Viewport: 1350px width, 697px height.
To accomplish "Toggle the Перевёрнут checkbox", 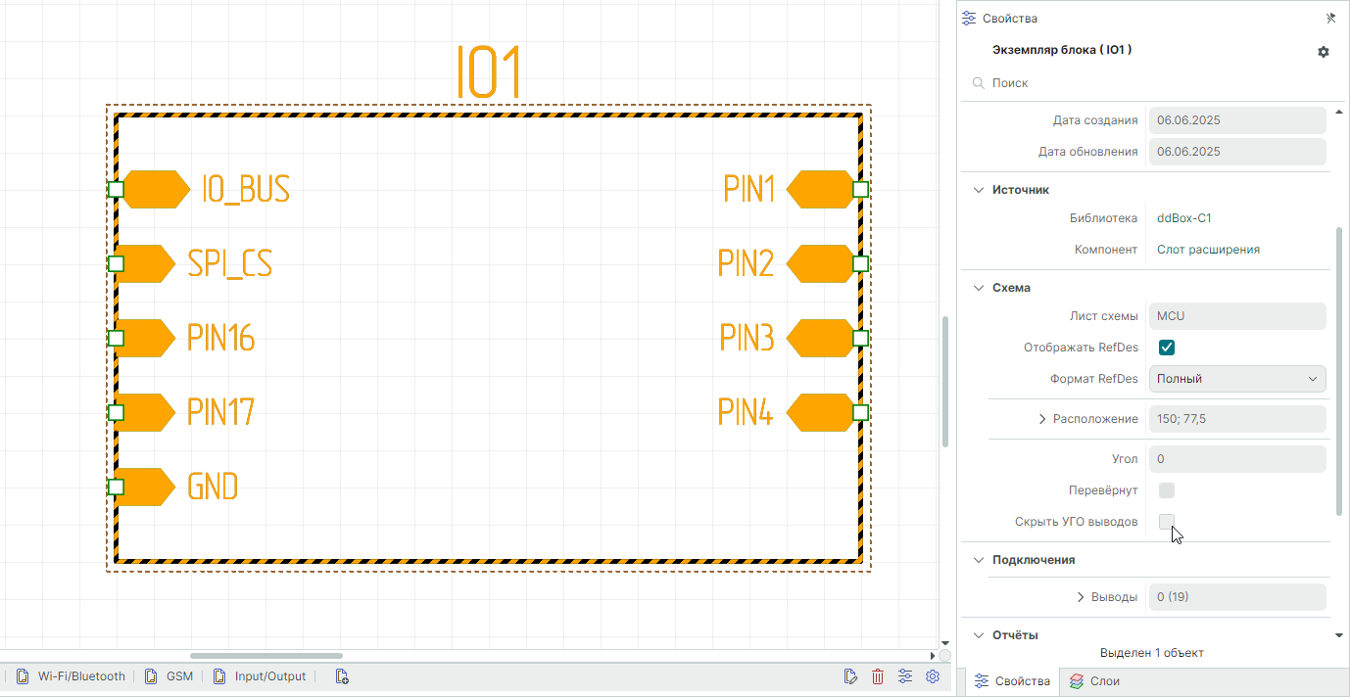I will [1167, 490].
